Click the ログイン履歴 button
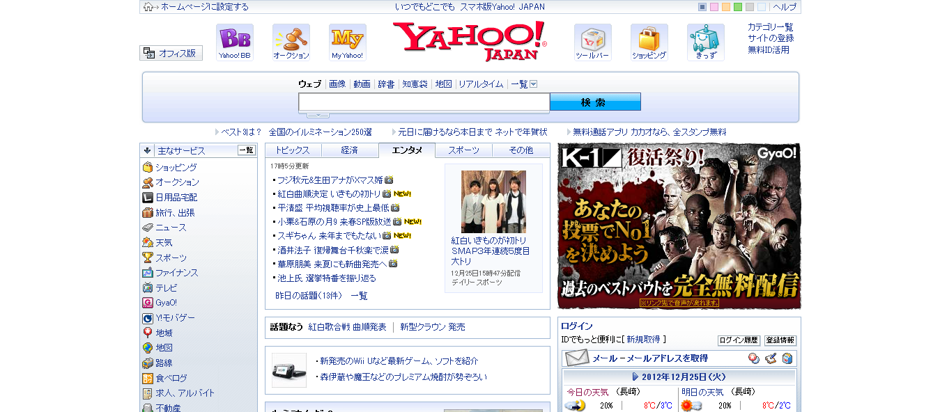The height and width of the screenshot is (412, 940). click(x=739, y=340)
